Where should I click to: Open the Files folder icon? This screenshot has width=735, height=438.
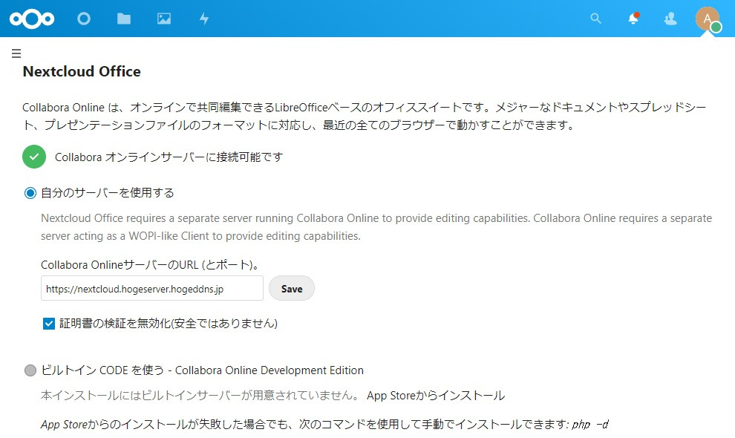124,19
